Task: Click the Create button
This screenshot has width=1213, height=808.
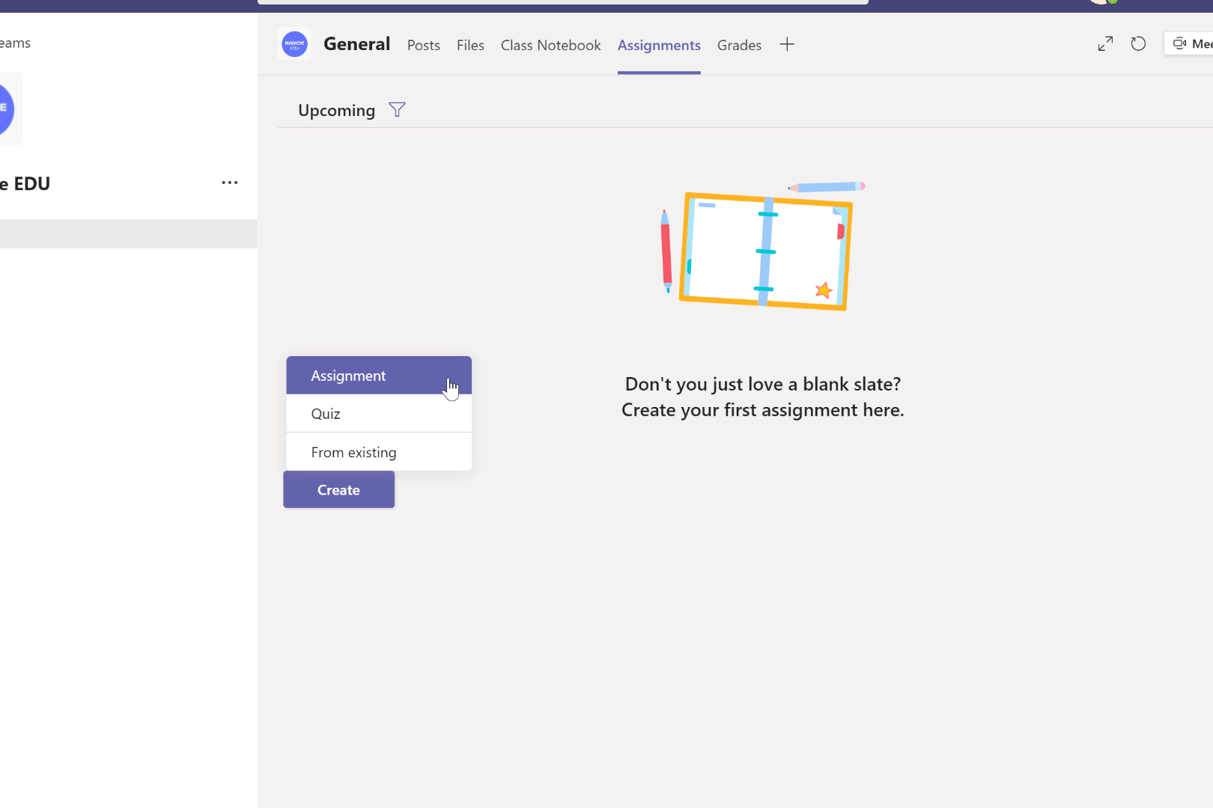Action: click(338, 489)
